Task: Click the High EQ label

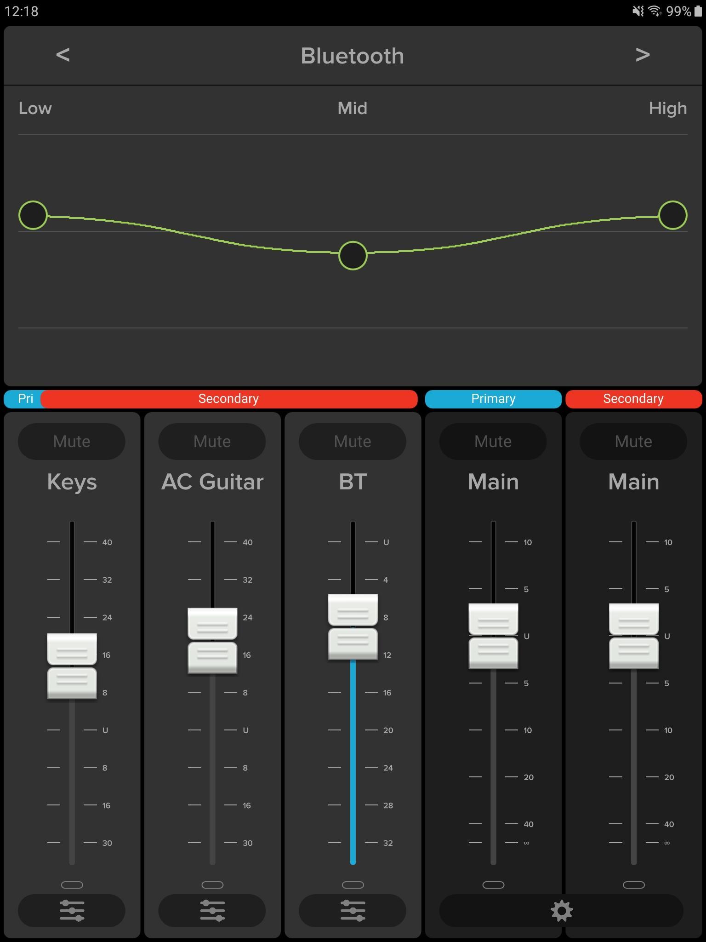Action: point(668,109)
